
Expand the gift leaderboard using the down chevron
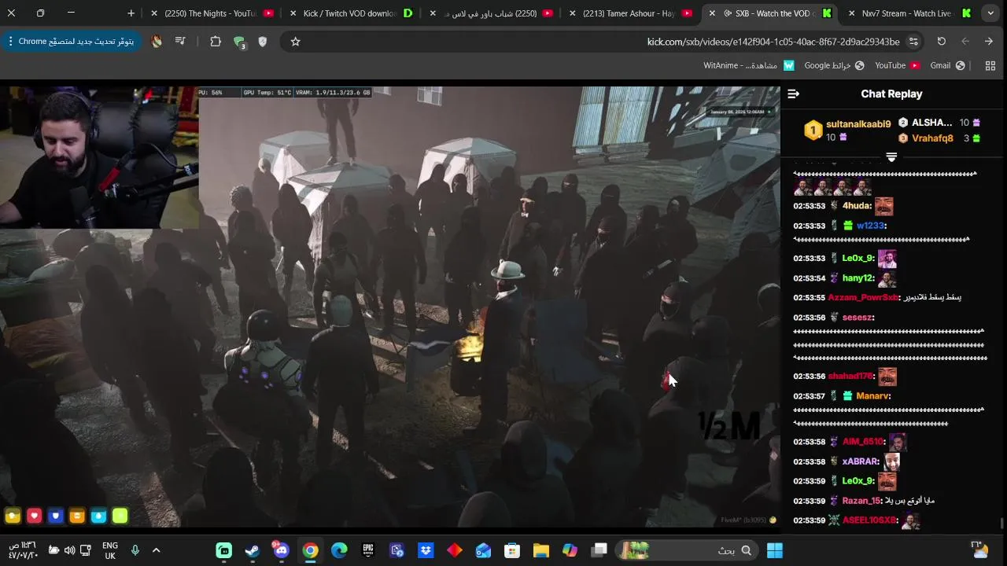pyautogui.click(x=891, y=158)
